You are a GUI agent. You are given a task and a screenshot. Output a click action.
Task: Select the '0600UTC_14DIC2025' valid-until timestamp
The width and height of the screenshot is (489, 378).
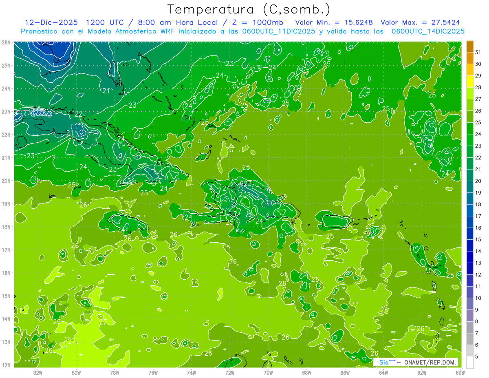point(428,31)
